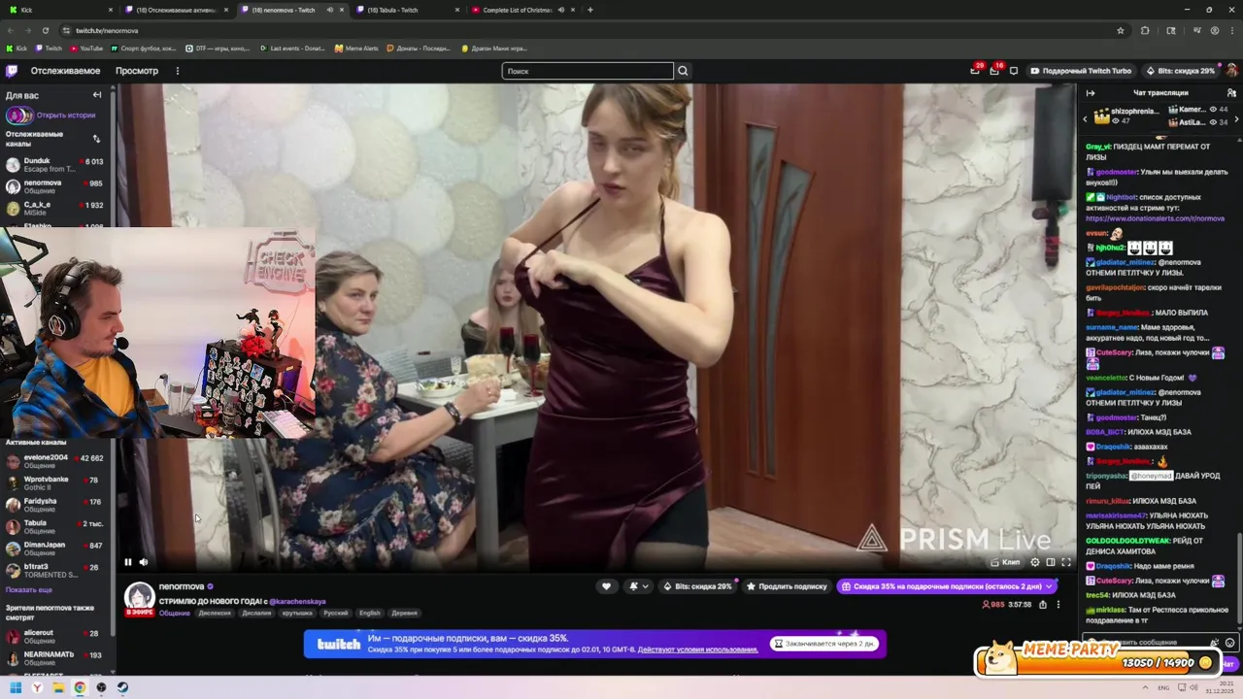This screenshot has width=1243, height=699.
Task: Reload the page
Action: (x=45, y=30)
